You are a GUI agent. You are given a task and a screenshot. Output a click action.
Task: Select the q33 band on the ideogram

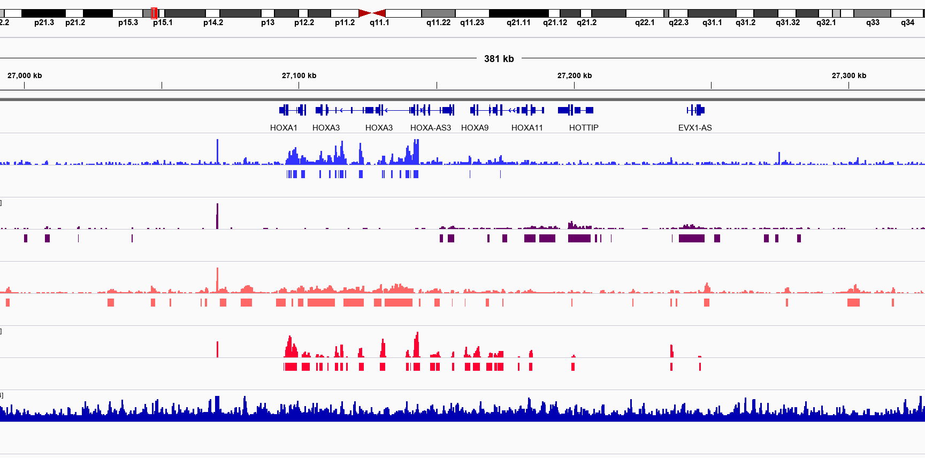872,13
